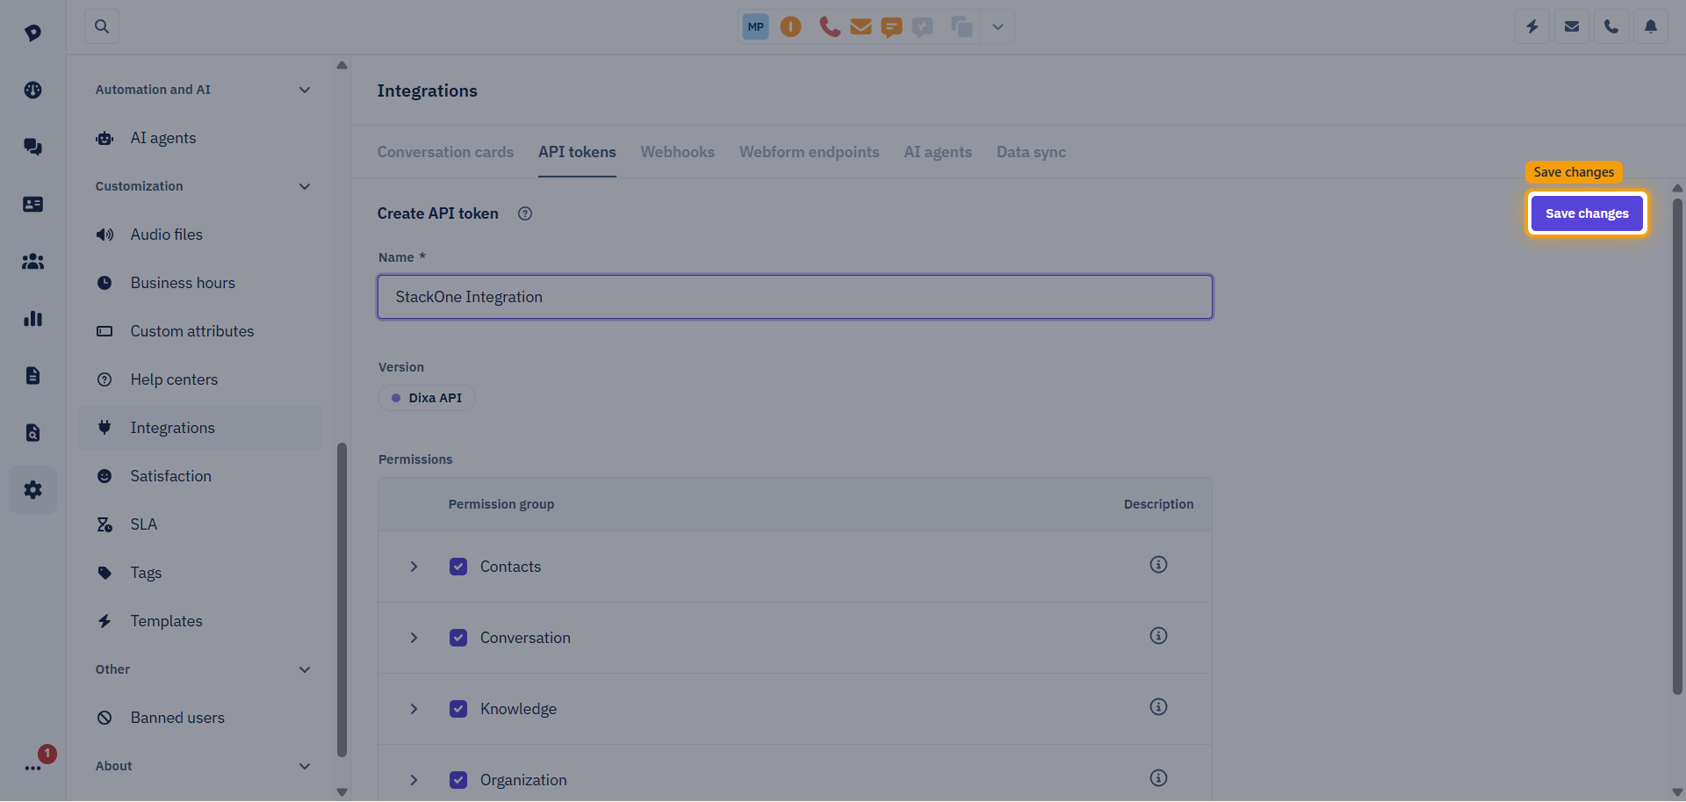
Task: Open conversations icon in left rail
Action: tap(32, 147)
